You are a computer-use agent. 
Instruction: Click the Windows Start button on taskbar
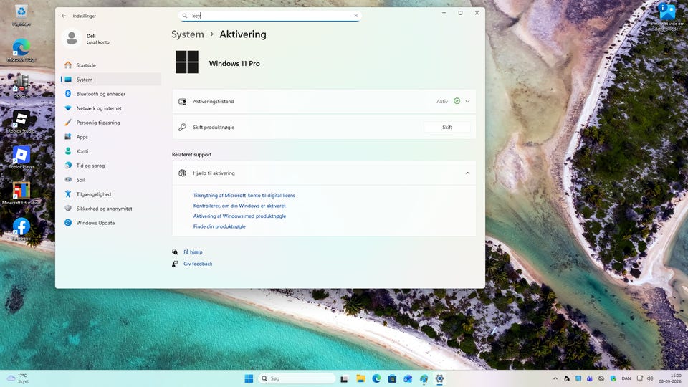249,378
